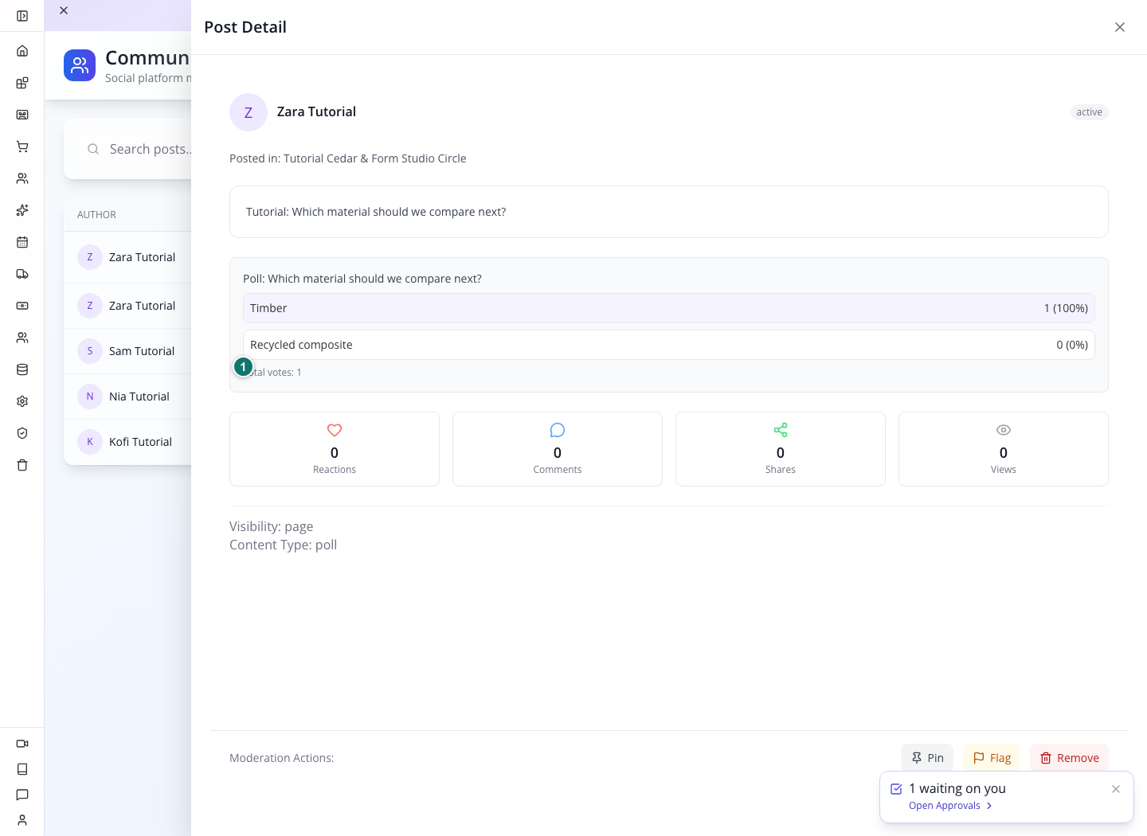This screenshot has width=1147, height=836.
Task: Toggle the sidebar panel collapse icon
Action: coord(22,16)
